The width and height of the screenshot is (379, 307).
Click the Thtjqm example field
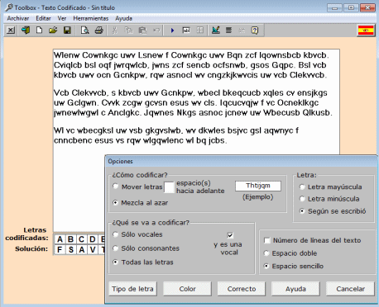258,186
